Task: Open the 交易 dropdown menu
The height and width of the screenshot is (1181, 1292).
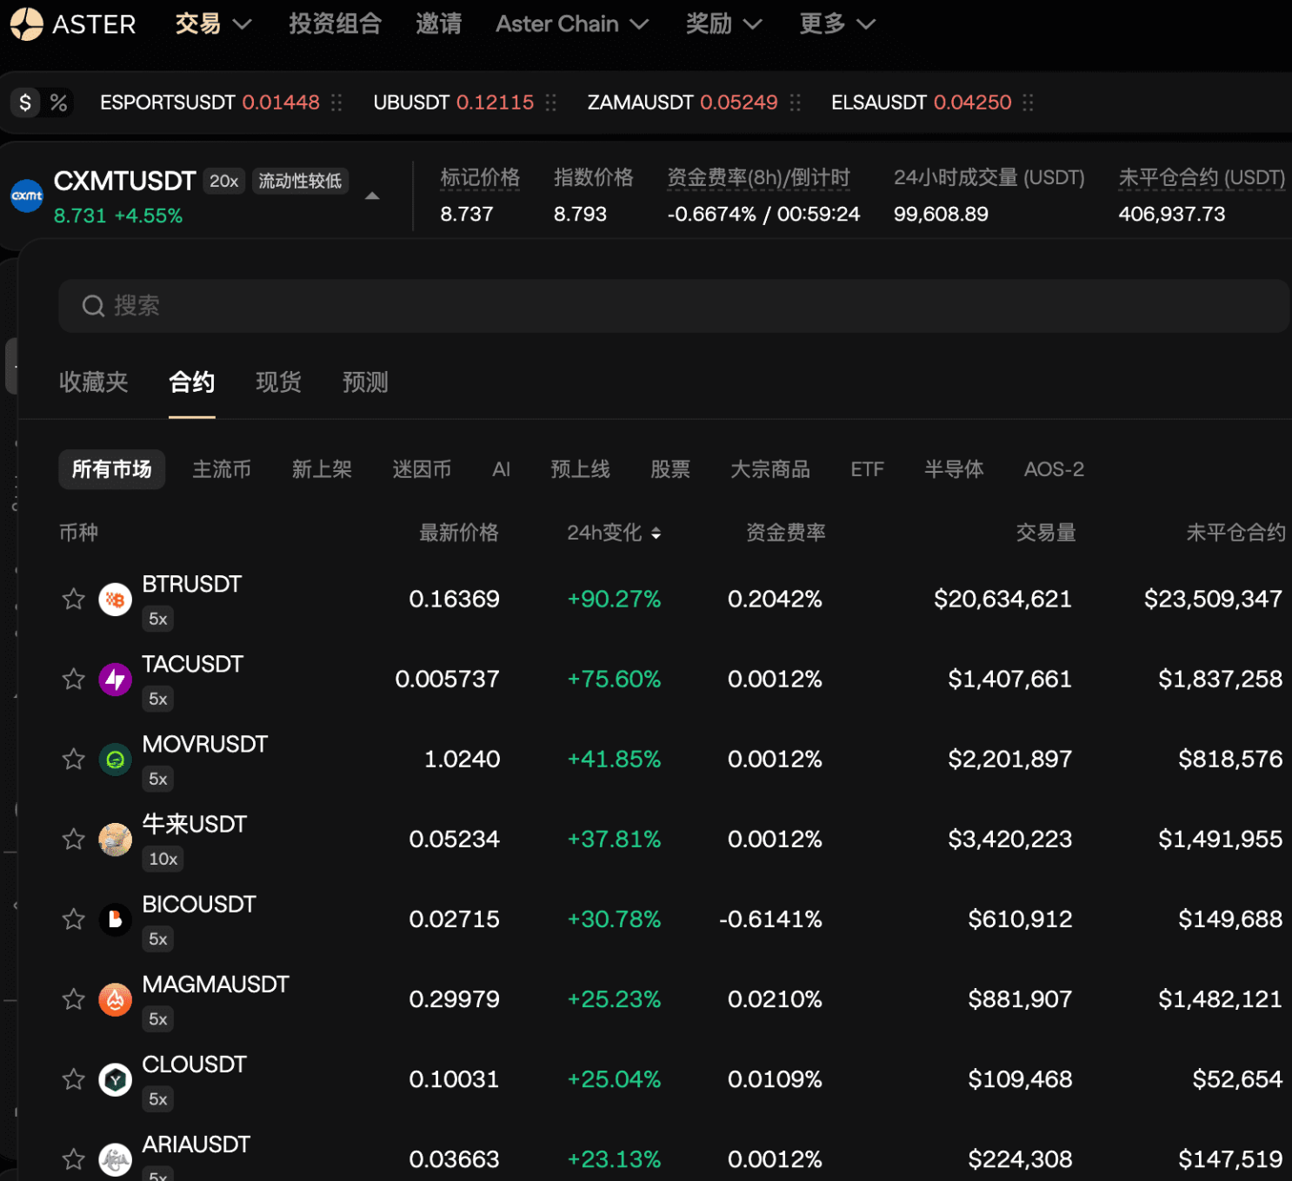Action: (x=213, y=24)
